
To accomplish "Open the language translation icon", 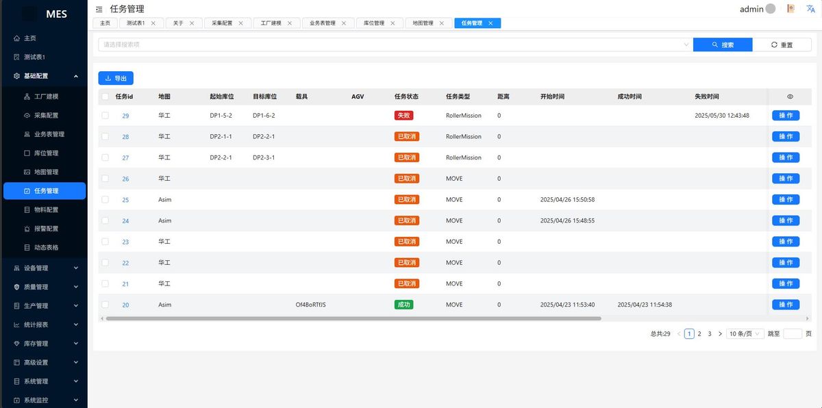I will tap(810, 9).
